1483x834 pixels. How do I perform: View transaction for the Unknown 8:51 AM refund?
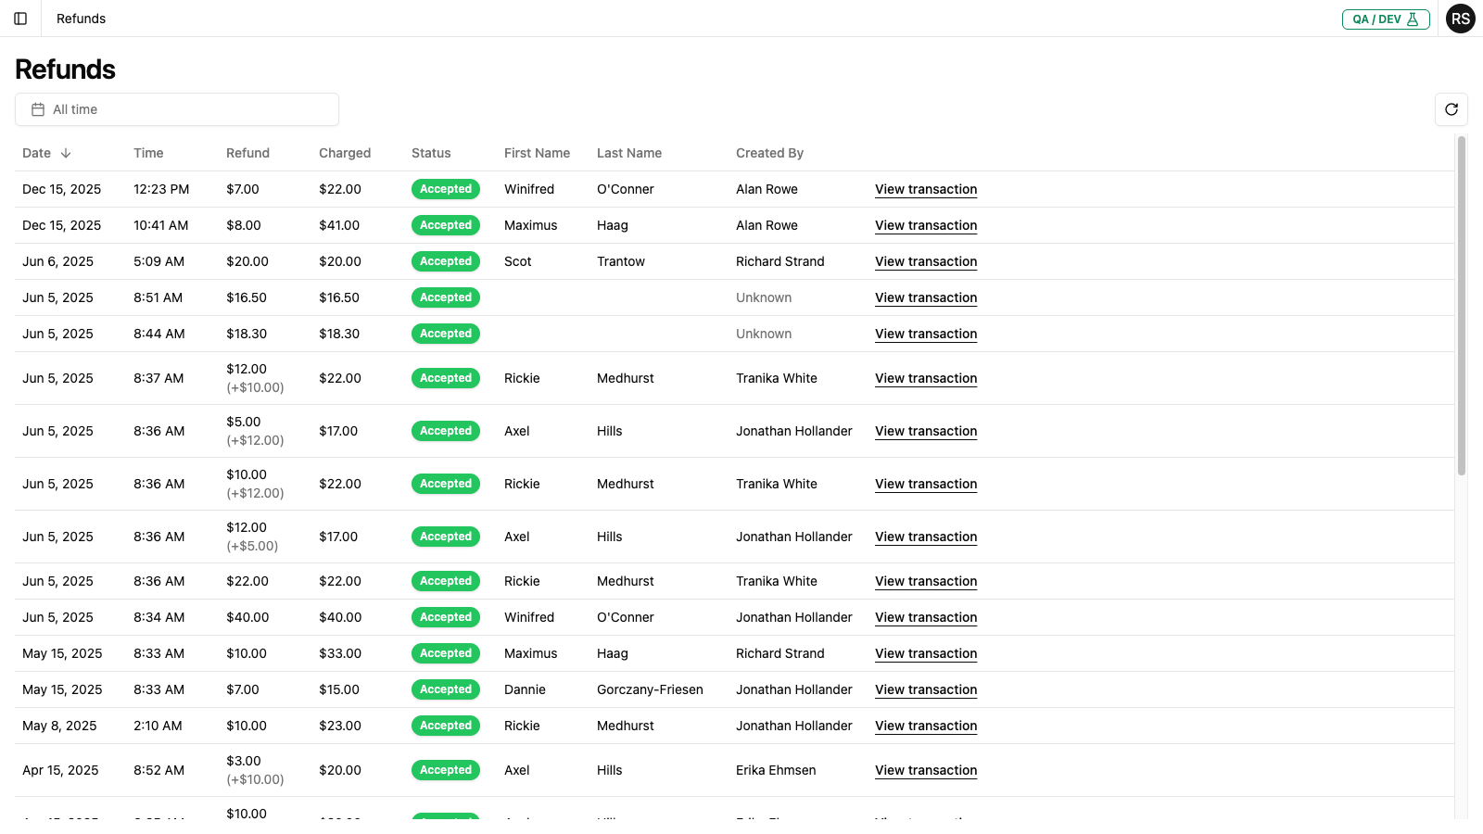925,297
